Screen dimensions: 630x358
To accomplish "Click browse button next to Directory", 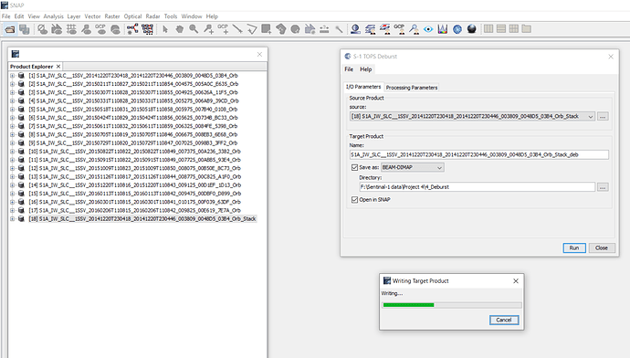I will click(x=603, y=187).
